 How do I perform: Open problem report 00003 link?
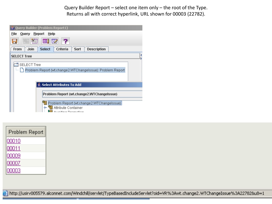click(14, 170)
